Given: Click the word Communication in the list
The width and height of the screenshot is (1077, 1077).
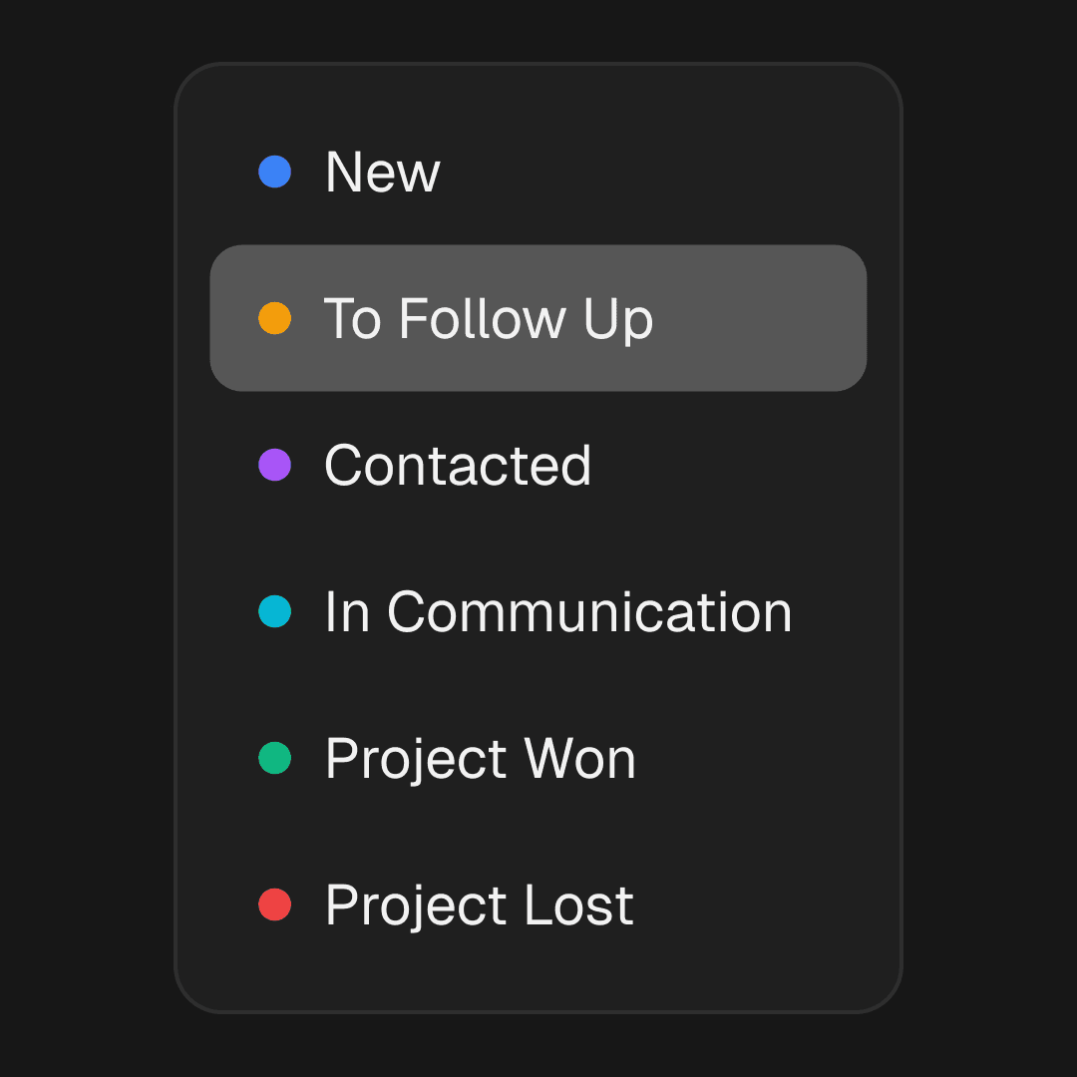Looking at the screenshot, I should (589, 612).
